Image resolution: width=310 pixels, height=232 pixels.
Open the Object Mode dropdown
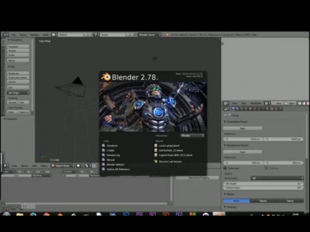[x=62, y=166]
